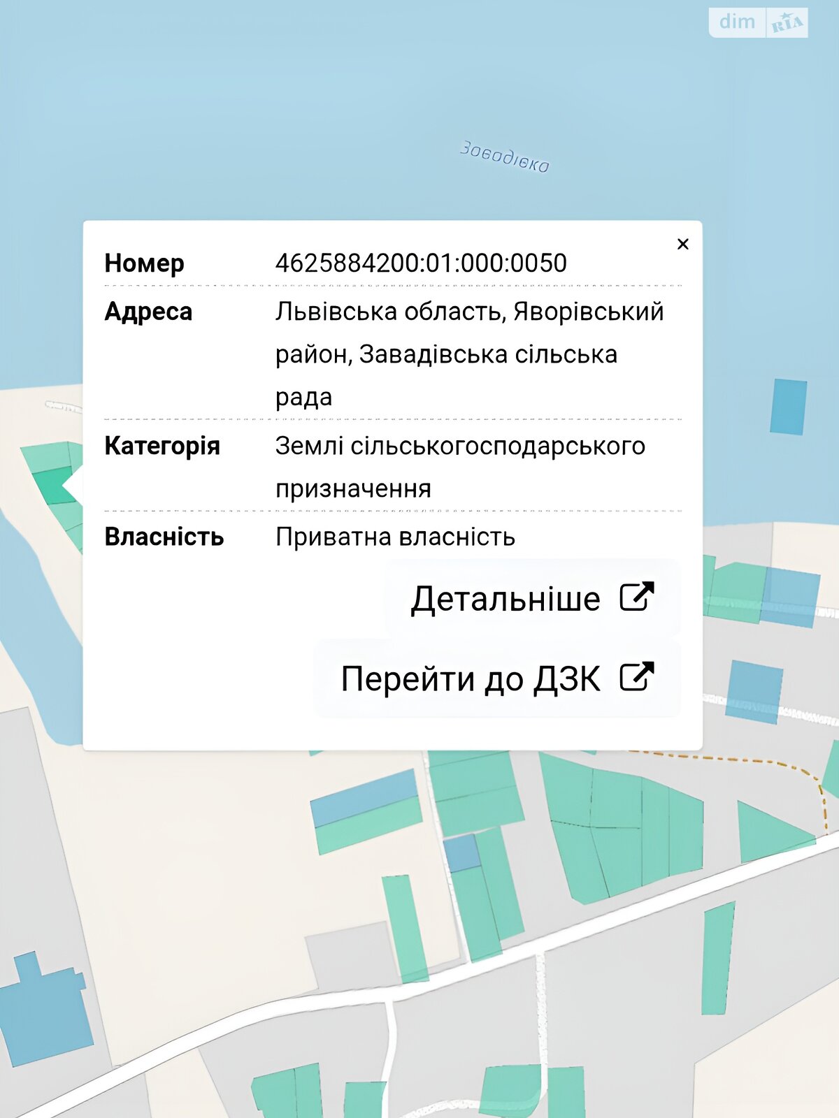
Task: Click external-link icon beside "Детальніше"
Action: pyautogui.click(x=637, y=597)
